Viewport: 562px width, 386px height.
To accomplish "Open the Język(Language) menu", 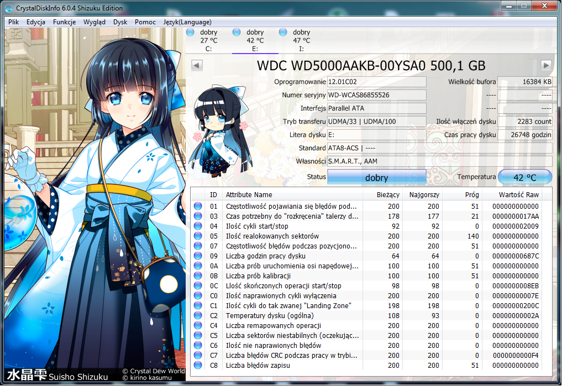I will [x=187, y=22].
